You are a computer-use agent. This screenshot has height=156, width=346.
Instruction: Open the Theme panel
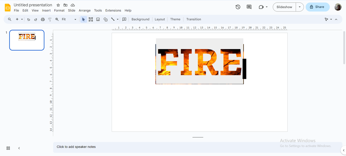coord(175,19)
